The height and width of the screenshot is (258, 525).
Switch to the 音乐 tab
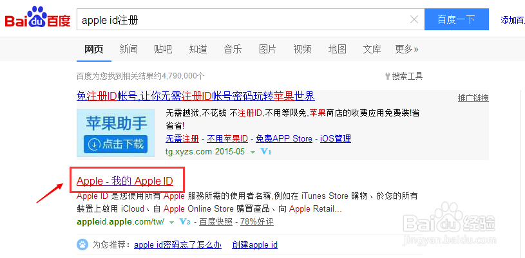tap(233, 50)
